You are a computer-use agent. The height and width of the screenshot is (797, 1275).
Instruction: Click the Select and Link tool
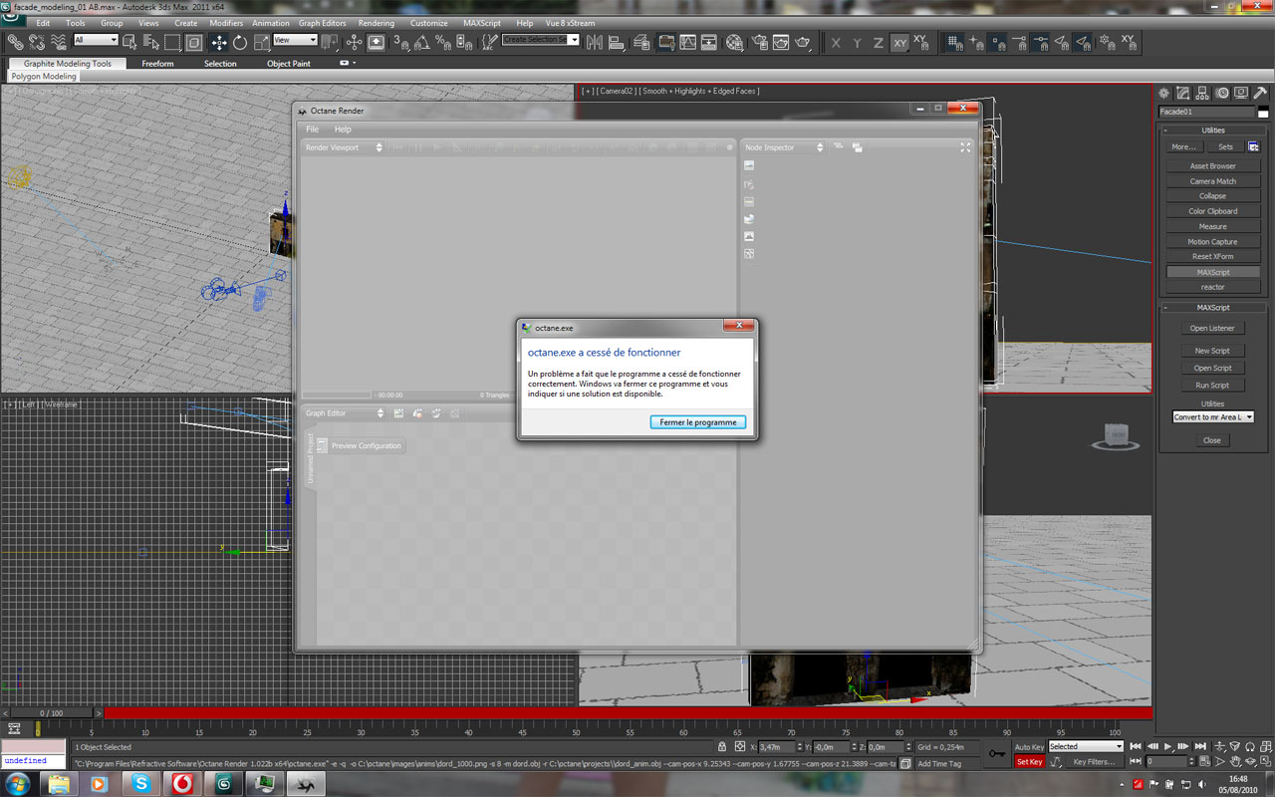coord(15,42)
